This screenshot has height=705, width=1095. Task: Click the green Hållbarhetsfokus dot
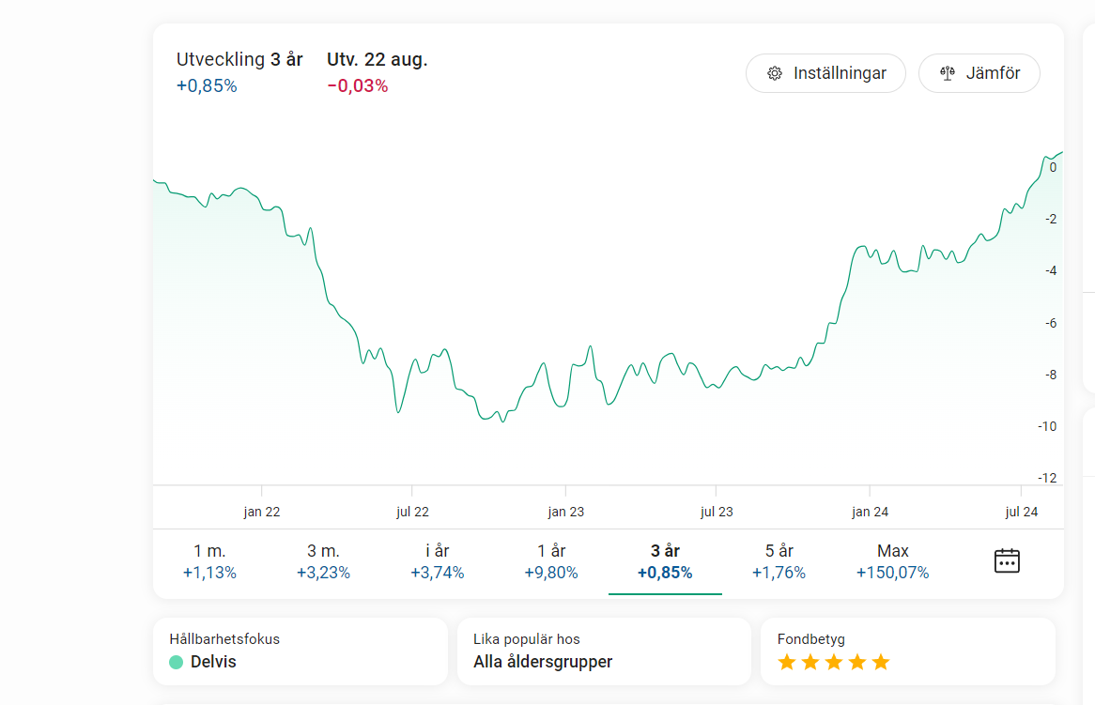pos(176,662)
